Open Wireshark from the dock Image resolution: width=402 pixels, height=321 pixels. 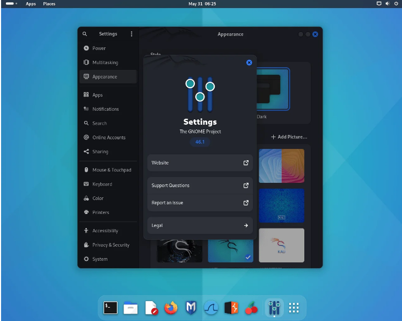coord(211,308)
